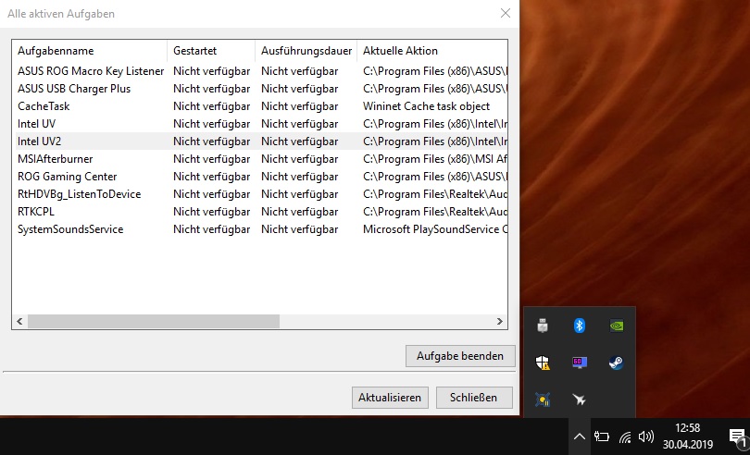
Task: Click the Schließen button
Action: tap(473, 398)
